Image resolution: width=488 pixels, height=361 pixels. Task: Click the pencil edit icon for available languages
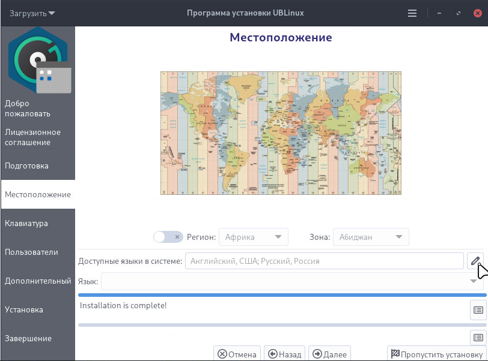(475, 261)
